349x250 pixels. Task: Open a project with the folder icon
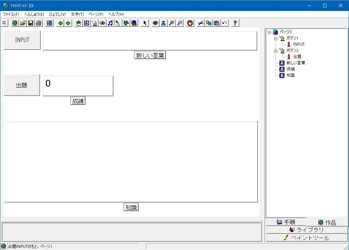(x=23, y=23)
